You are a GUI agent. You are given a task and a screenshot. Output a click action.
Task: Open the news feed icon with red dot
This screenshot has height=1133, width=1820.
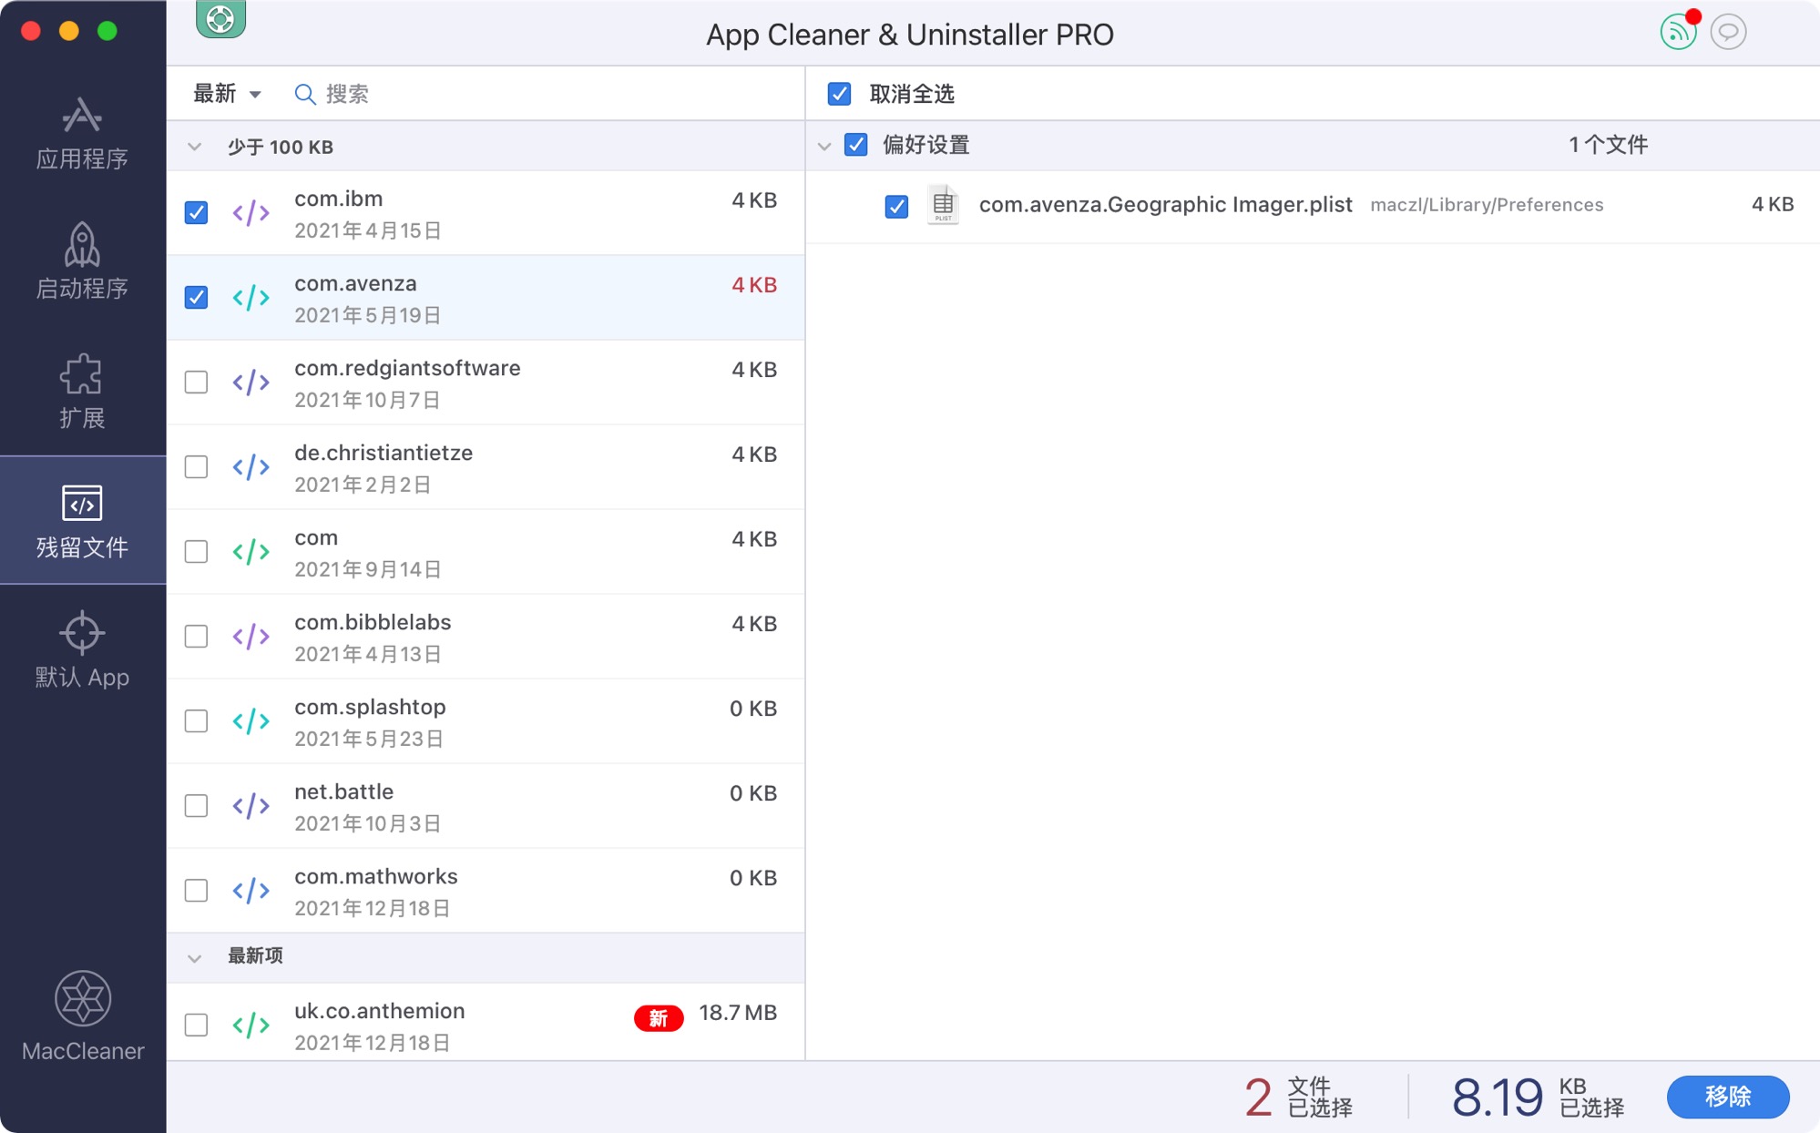[1679, 32]
